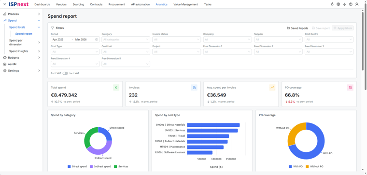Screen dimensions: 367x175
Task: Expand the Budgets chevron
Action: click(39, 58)
